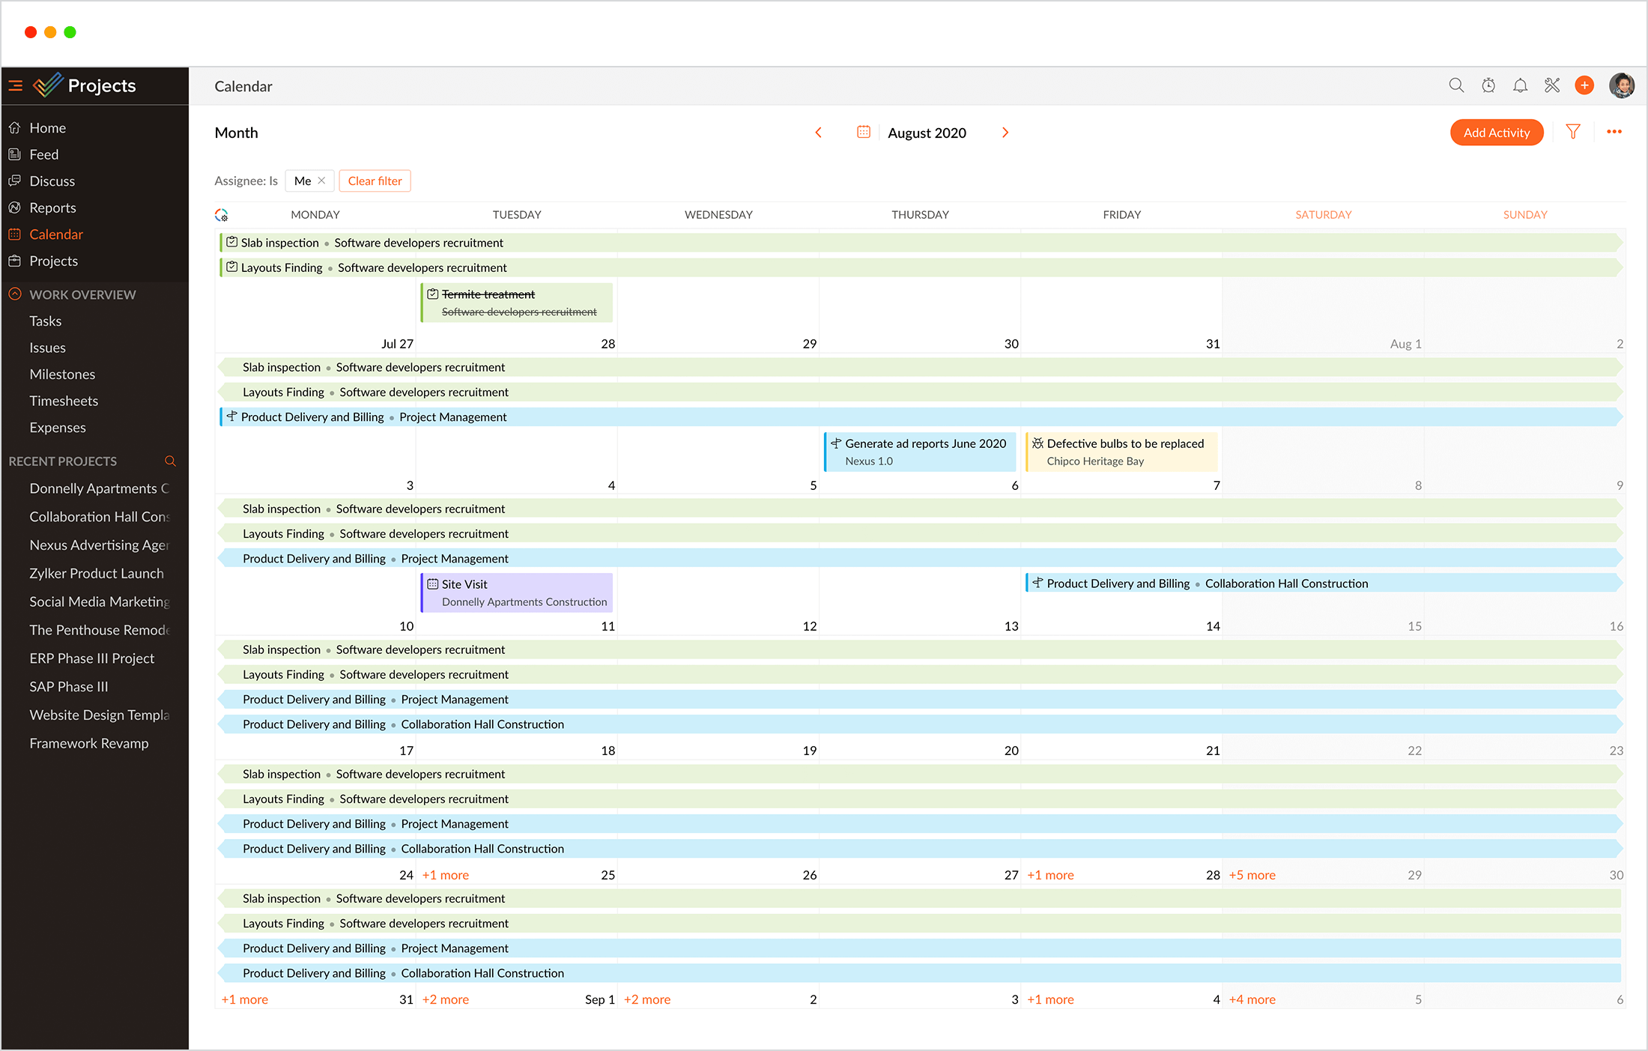Select Calendar from the left sidebar
The image size is (1648, 1051).
click(56, 234)
